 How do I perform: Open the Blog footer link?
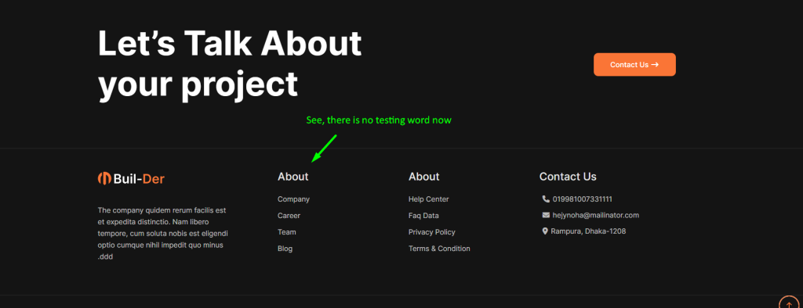pos(285,249)
